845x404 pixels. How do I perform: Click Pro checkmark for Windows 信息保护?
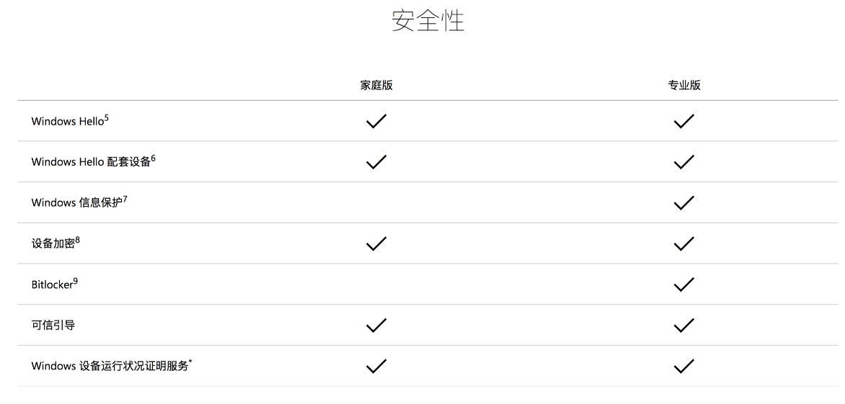pos(684,203)
